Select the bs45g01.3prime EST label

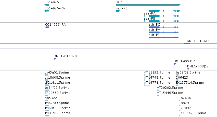coord(57,72)
